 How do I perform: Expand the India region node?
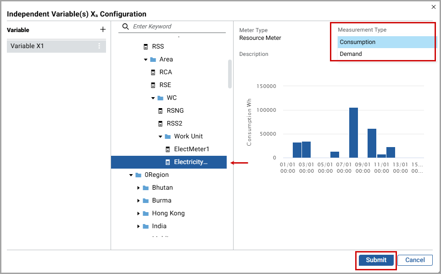click(x=138, y=226)
